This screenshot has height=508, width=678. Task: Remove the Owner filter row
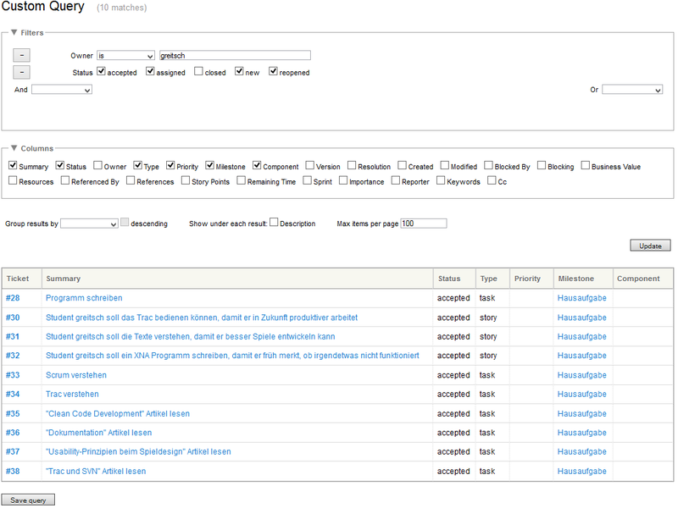tap(21, 54)
